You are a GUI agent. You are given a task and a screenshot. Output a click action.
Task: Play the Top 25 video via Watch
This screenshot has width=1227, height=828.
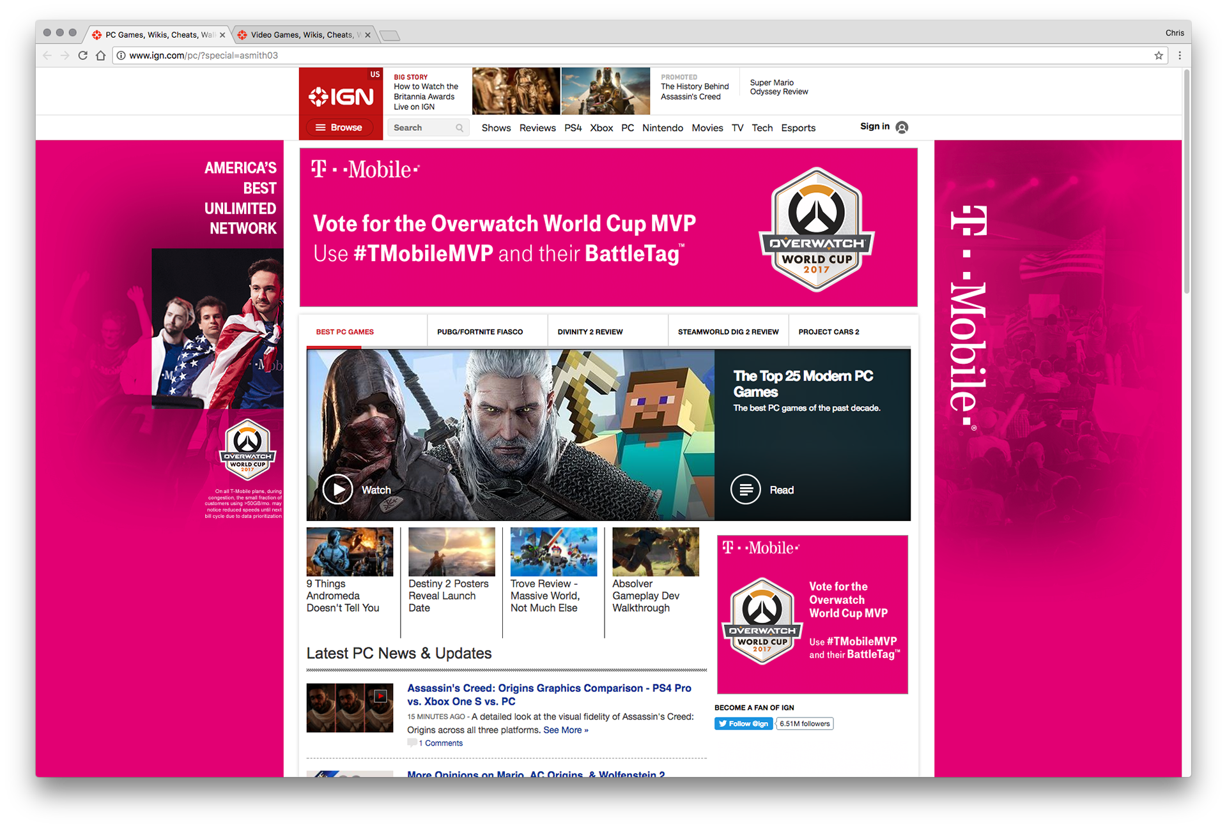[337, 490]
